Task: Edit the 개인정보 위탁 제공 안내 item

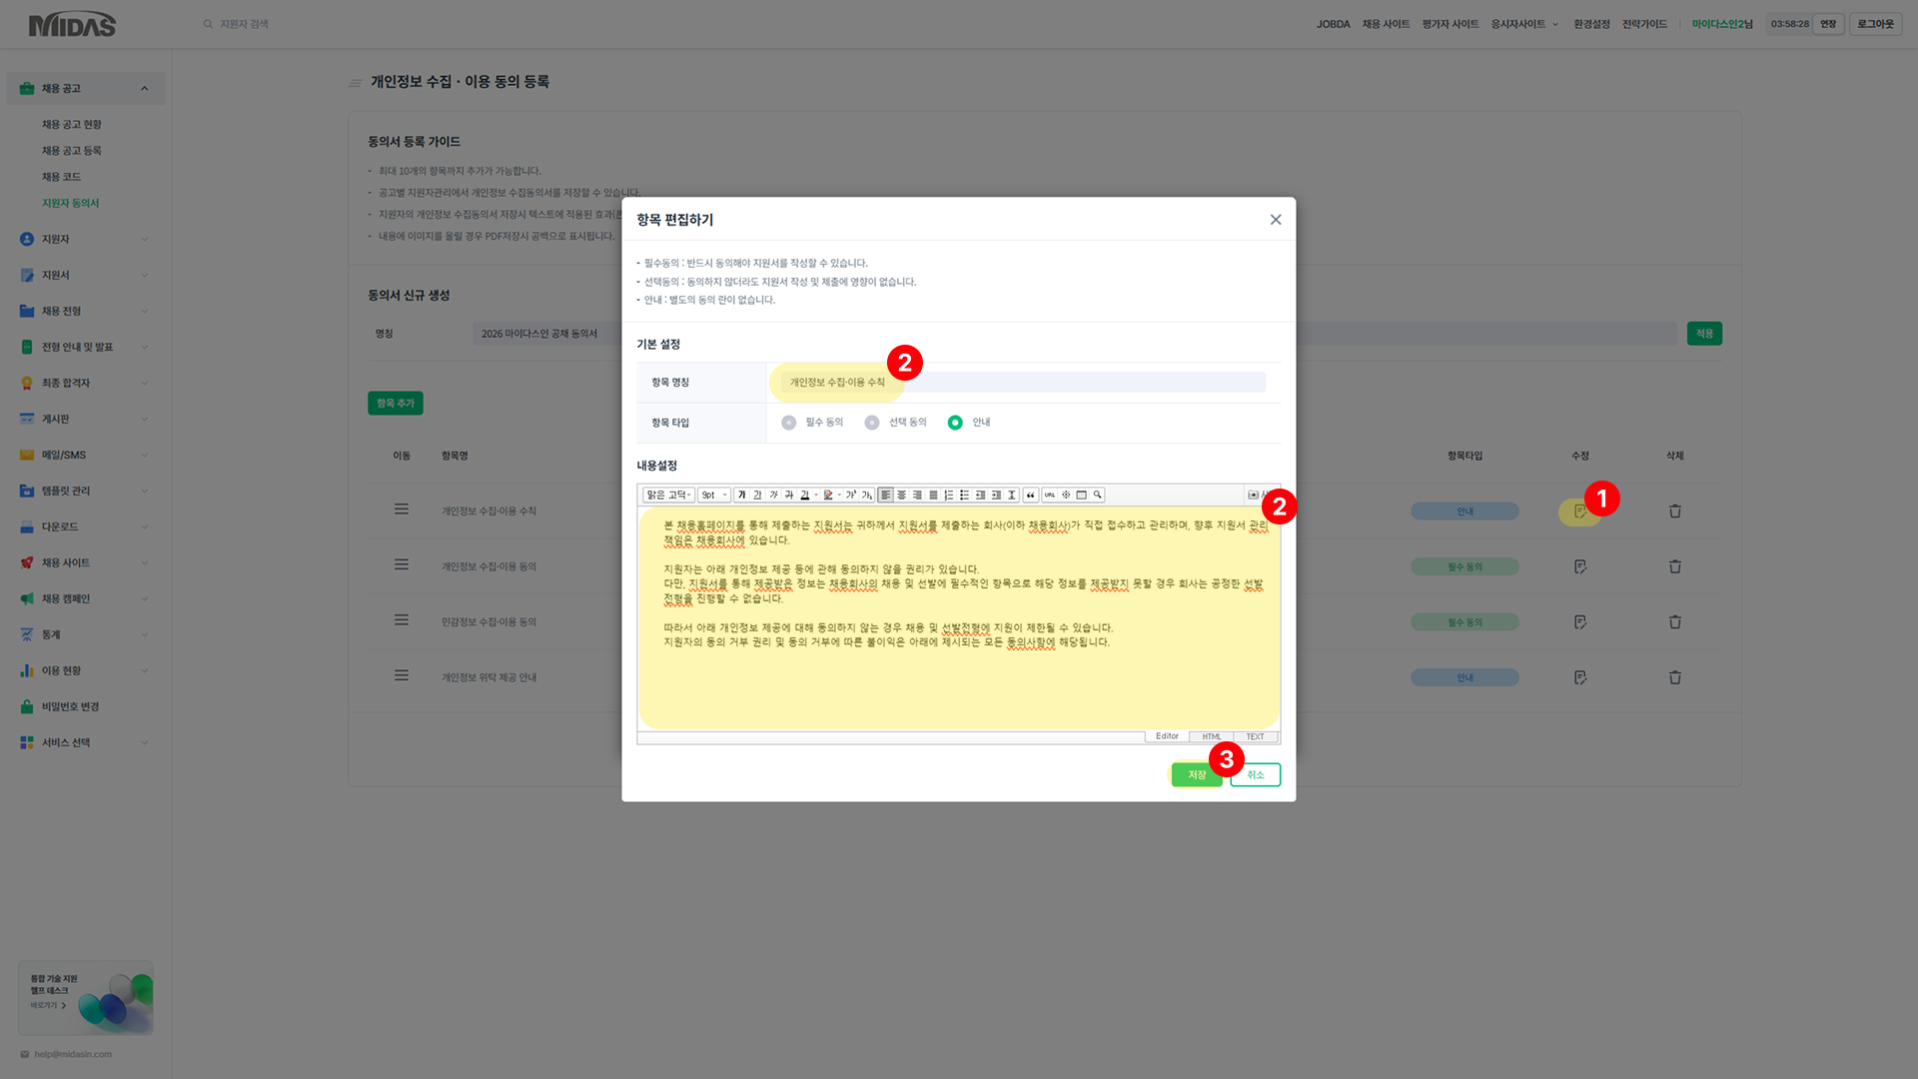Action: pyautogui.click(x=1579, y=677)
